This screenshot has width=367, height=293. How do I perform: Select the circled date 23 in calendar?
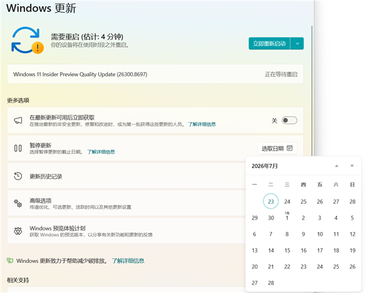tap(271, 201)
